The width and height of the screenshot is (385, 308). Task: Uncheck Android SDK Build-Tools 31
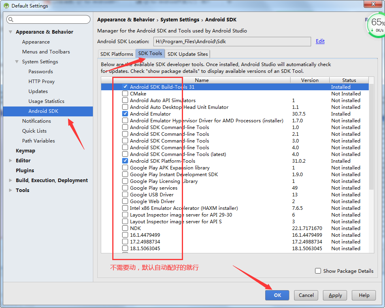click(125, 87)
